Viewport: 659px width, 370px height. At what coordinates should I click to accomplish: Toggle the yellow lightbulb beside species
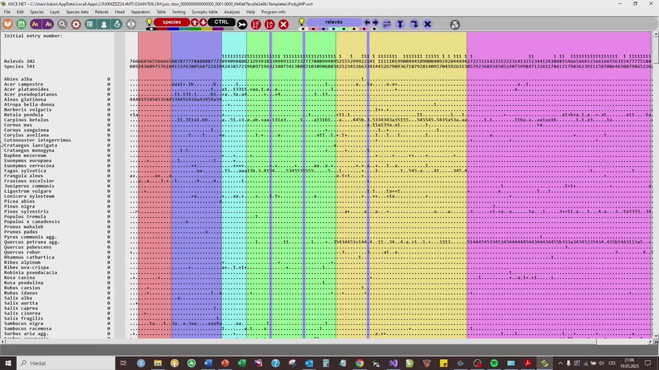(149, 23)
